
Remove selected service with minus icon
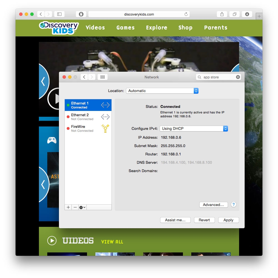[x=75, y=207]
